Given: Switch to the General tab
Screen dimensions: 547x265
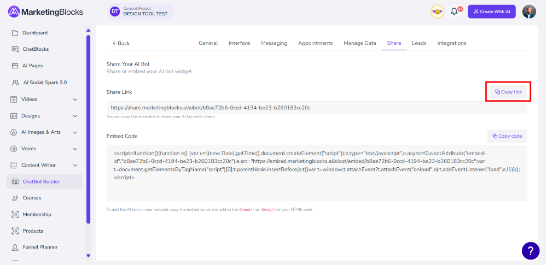Looking at the screenshot, I should tap(208, 43).
